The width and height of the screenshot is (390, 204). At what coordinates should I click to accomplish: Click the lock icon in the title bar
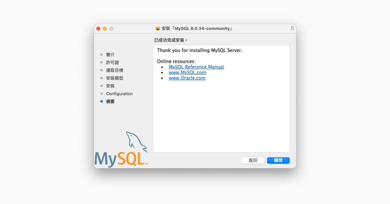click(292, 28)
